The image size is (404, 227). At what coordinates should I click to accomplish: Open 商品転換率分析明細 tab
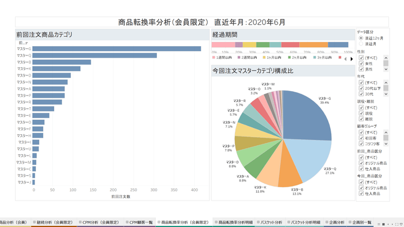click(234, 222)
